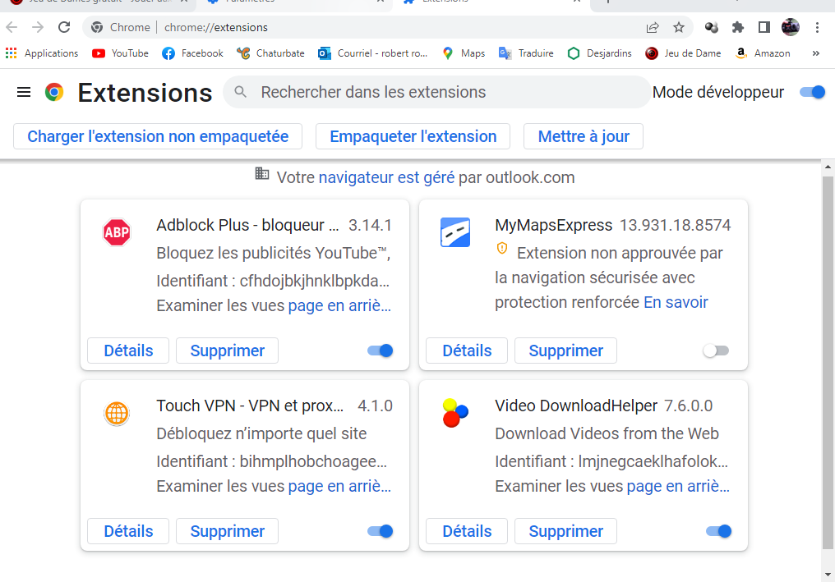
Task: Open Détails for MyMapsExpress
Action: coord(467,351)
